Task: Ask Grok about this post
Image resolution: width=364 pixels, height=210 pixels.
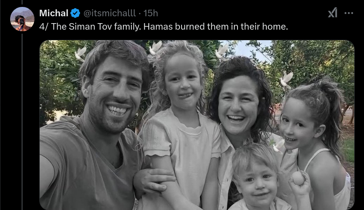Action: [332, 13]
